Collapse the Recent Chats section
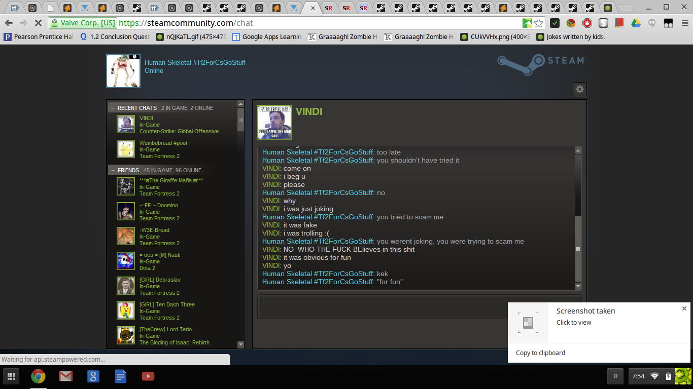The width and height of the screenshot is (693, 389). [x=113, y=108]
